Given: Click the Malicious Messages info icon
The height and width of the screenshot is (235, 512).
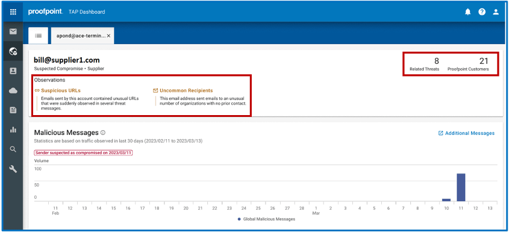Looking at the screenshot, I should pyautogui.click(x=103, y=133).
